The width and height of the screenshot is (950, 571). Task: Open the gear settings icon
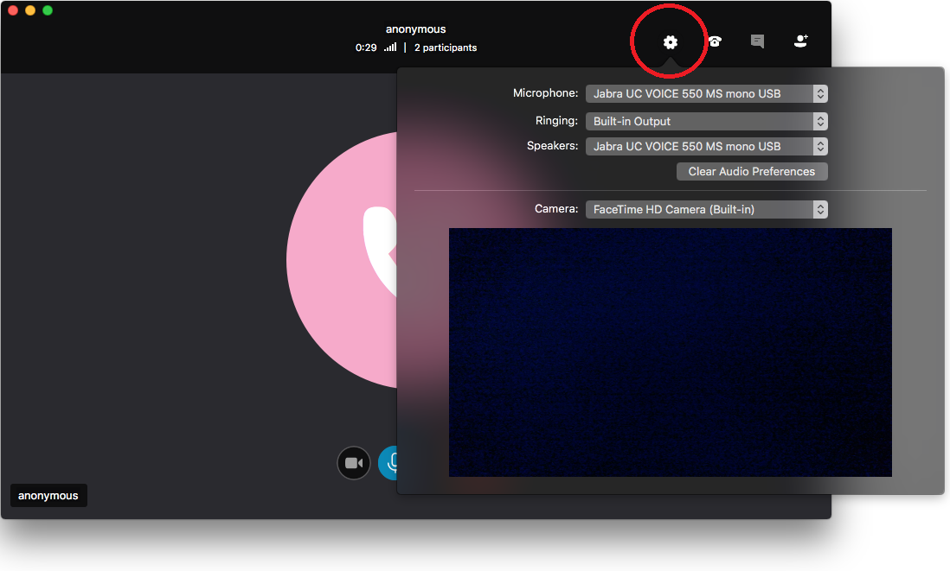coord(670,41)
